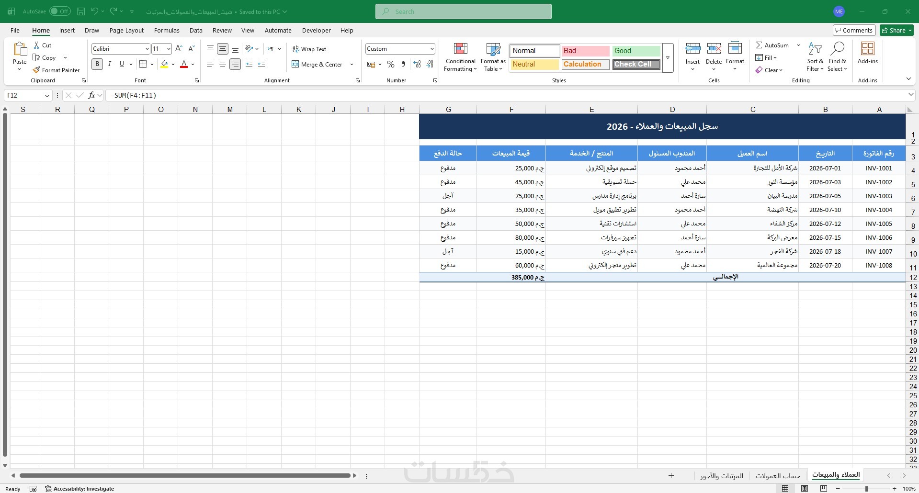Open the File menu
919x493 pixels.
tap(15, 30)
